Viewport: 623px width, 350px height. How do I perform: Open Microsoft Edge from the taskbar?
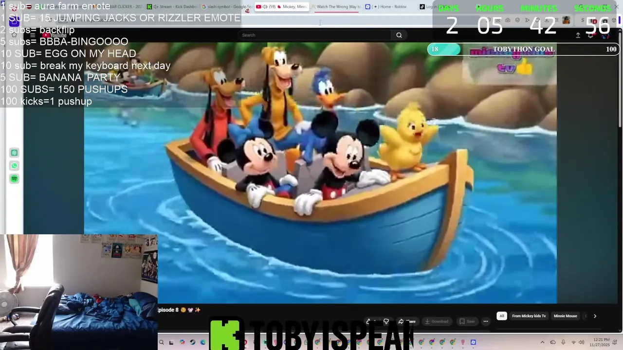click(203, 342)
